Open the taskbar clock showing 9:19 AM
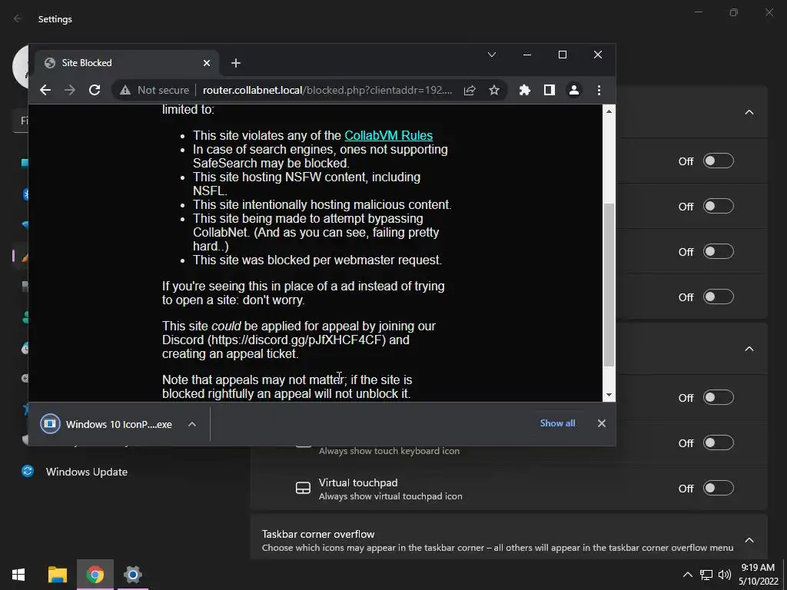Image resolution: width=787 pixels, height=590 pixels. coord(758,575)
